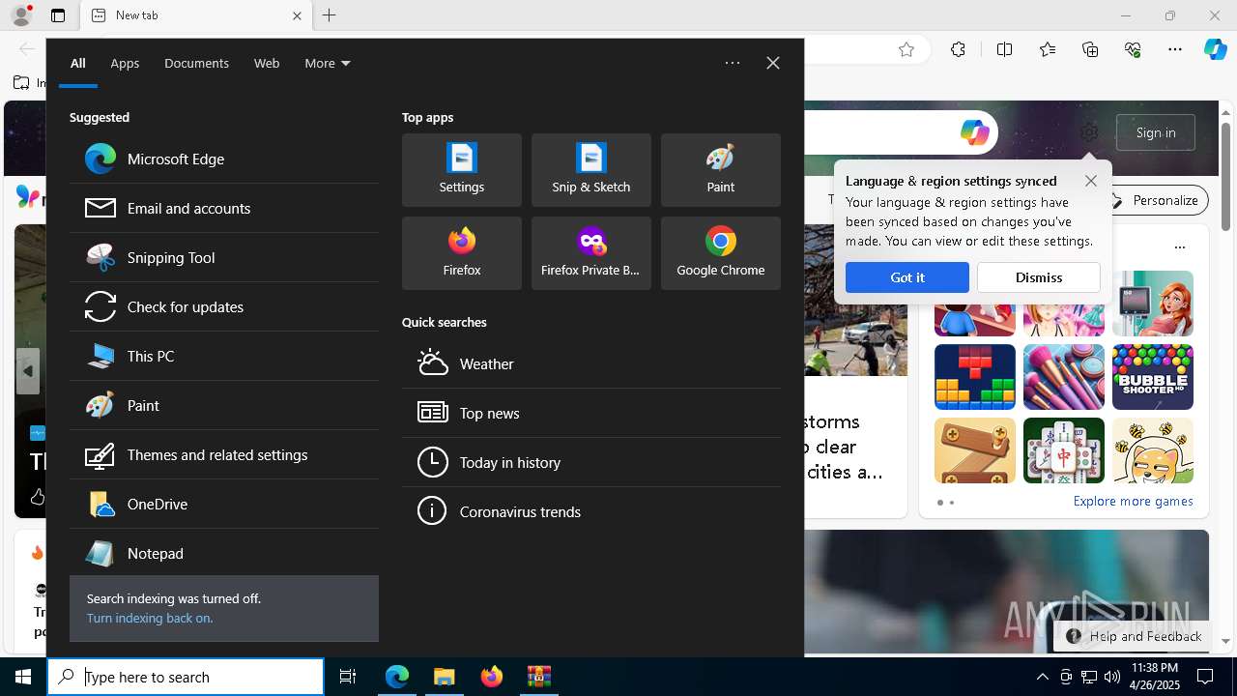Open the Settings tile in Top apps

pyautogui.click(x=462, y=170)
